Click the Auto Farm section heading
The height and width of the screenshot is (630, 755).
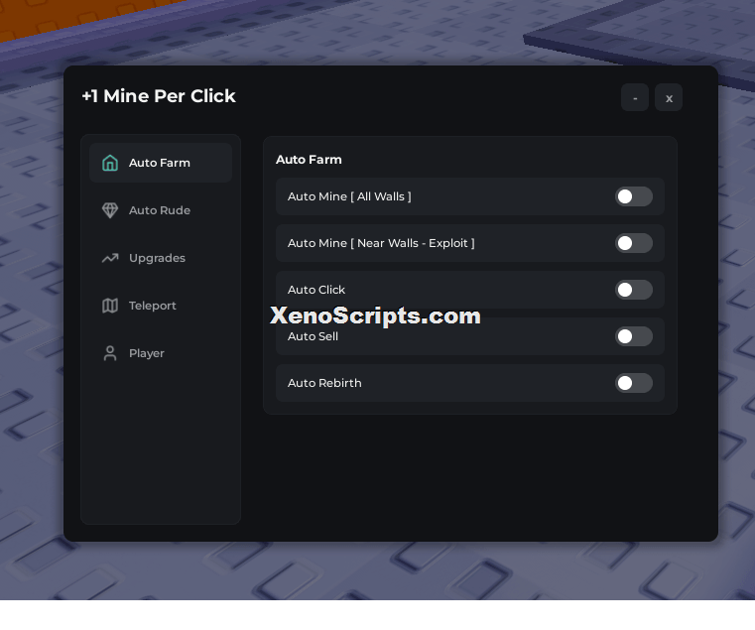point(309,160)
